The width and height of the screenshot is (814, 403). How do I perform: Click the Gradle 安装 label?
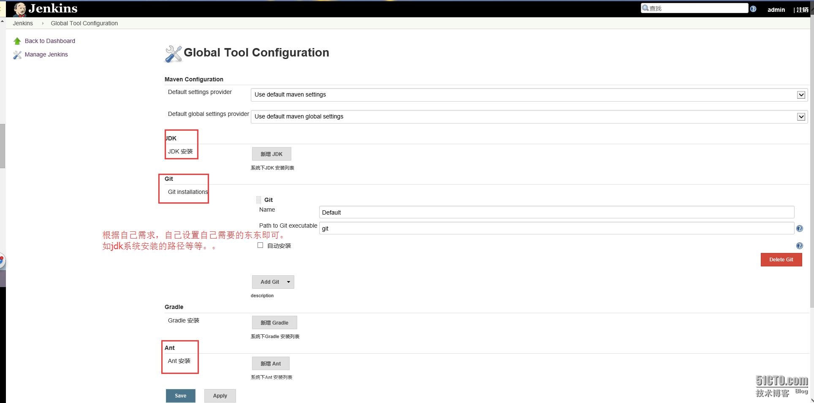(183, 320)
